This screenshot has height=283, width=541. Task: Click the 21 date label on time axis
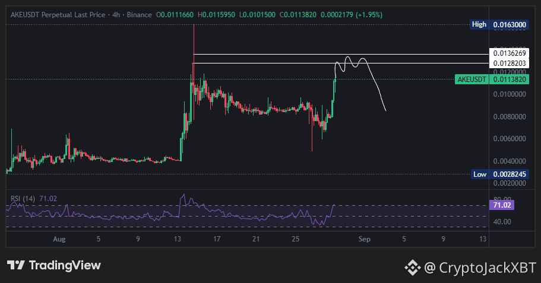256,239
